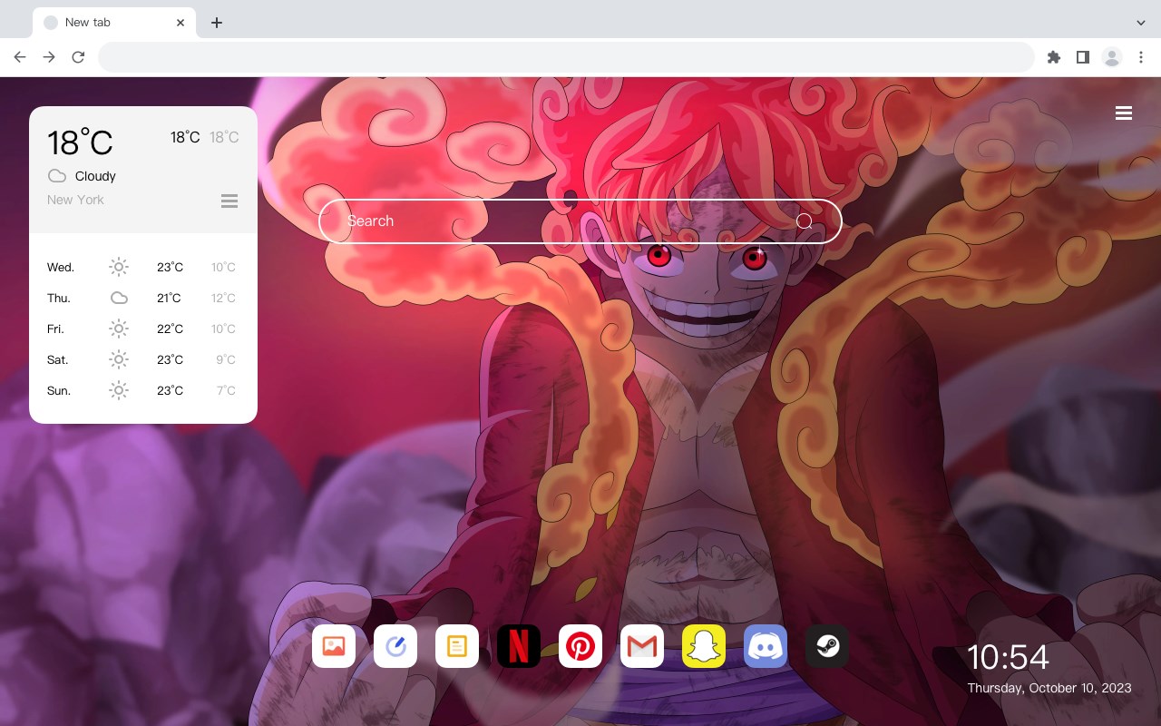Click the Sunday sunny forecast icon
1161x726 pixels.
(119, 390)
